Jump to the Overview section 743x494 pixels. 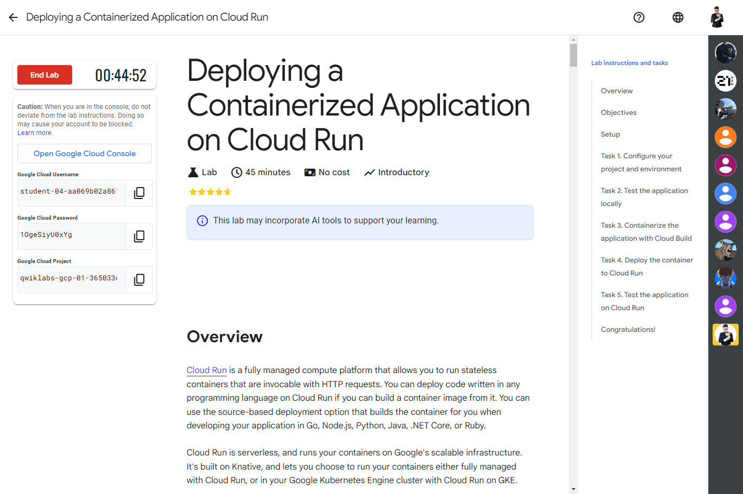tap(617, 91)
